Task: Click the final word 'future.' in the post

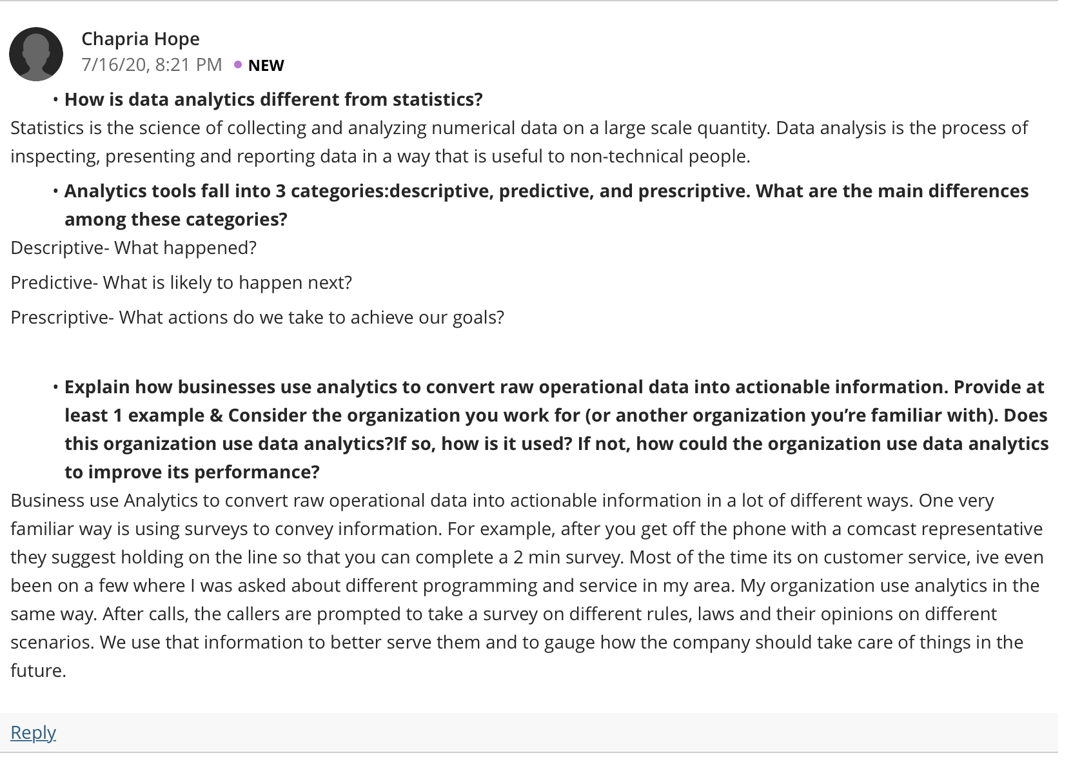Action: click(x=39, y=670)
